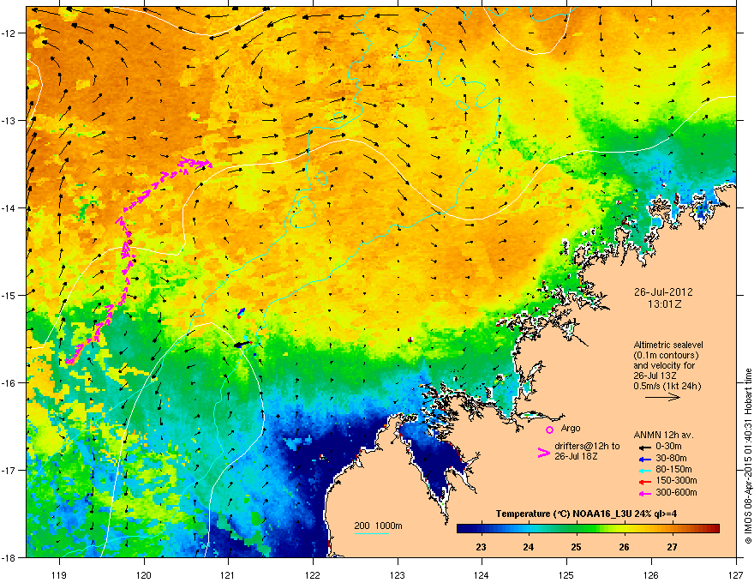Image resolution: width=754 pixels, height=583 pixels.
Task: Click the ANMN 12h av. heading
Action: (x=663, y=436)
